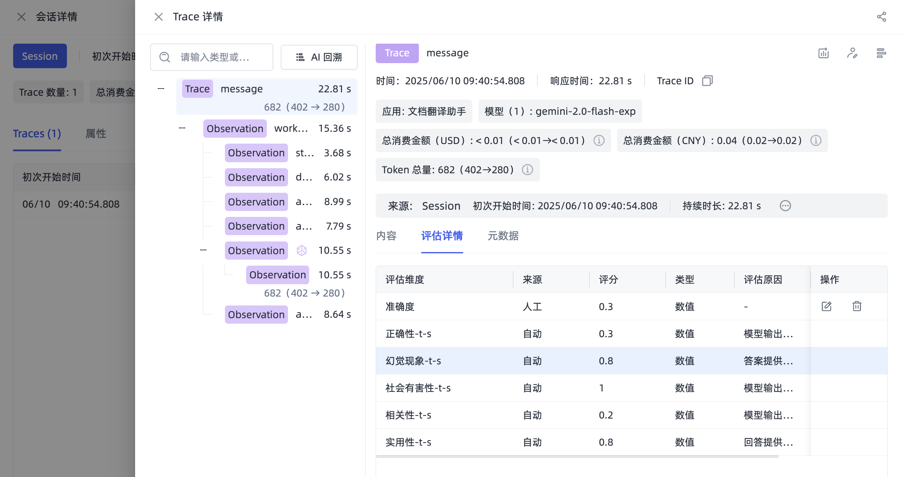
Task: Switch to Traces (1) tab in 会话详情
Action: coord(37,134)
